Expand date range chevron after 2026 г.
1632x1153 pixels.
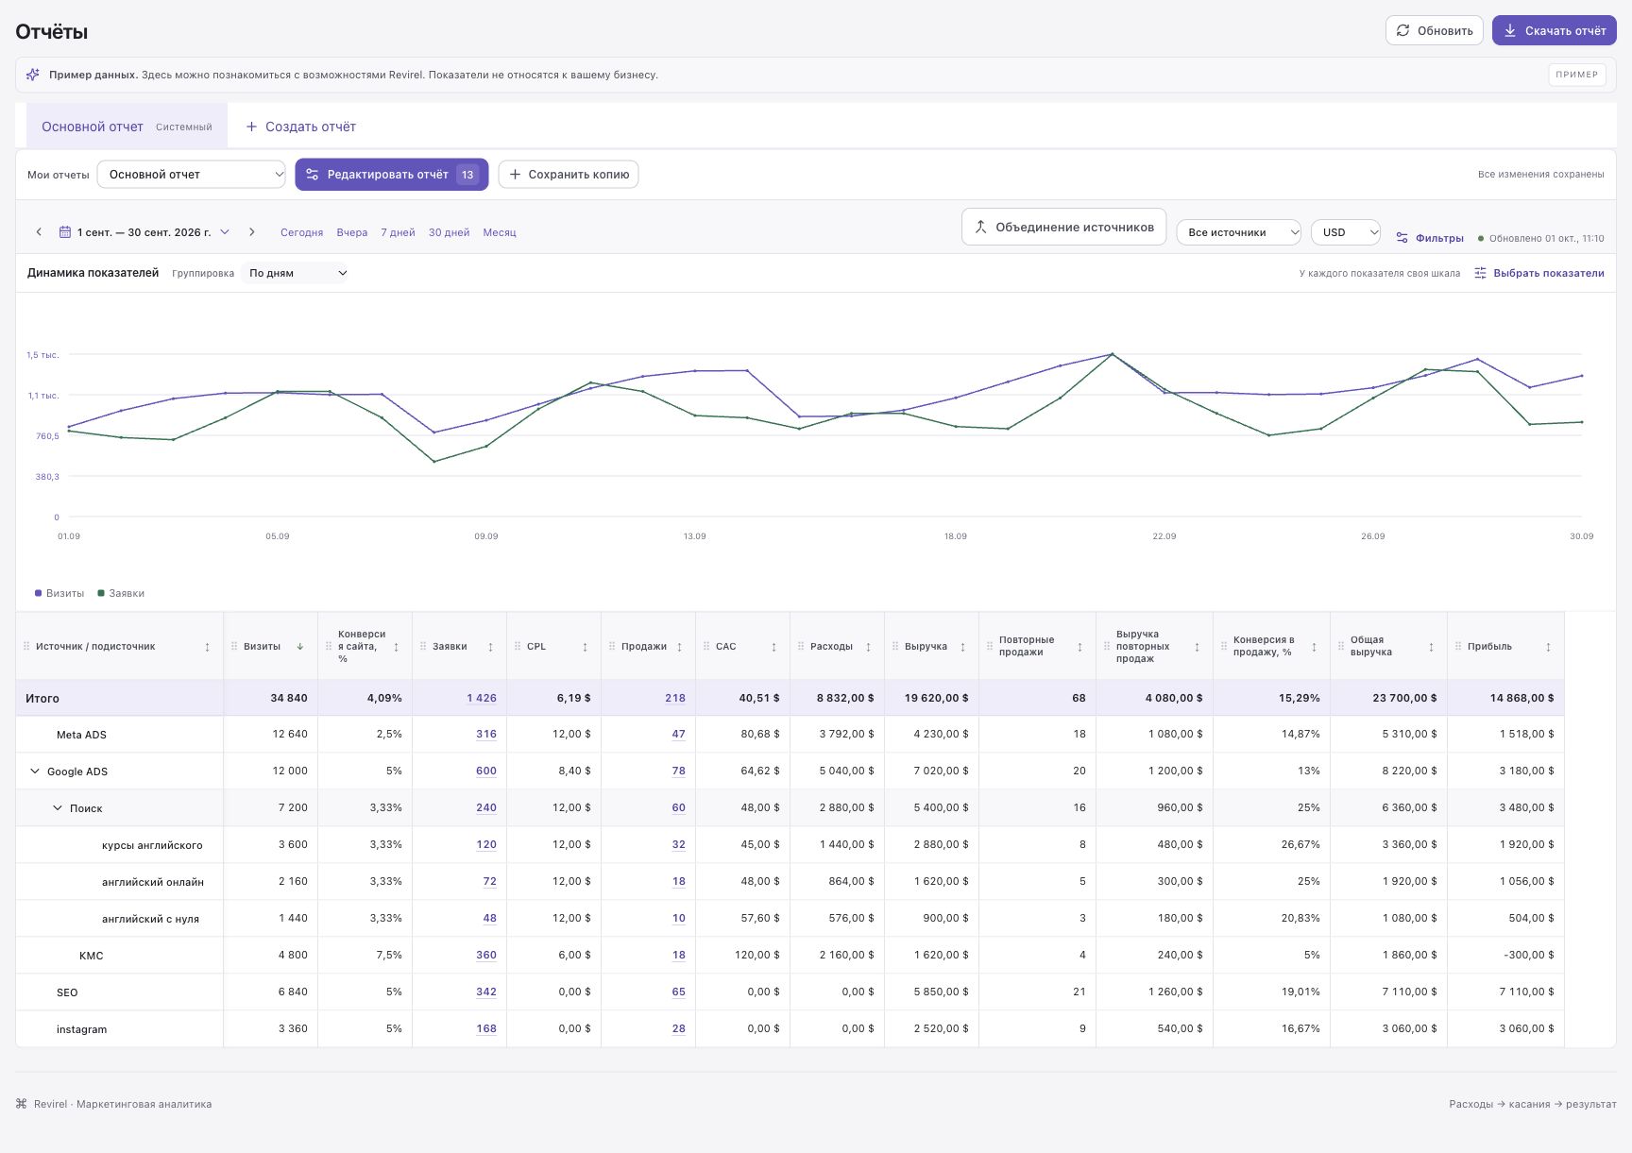coord(225,232)
